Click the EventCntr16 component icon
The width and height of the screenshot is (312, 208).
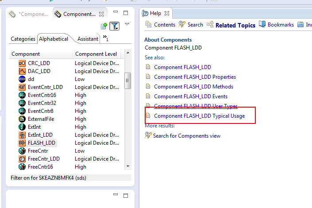pyautogui.click(x=22, y=95)
